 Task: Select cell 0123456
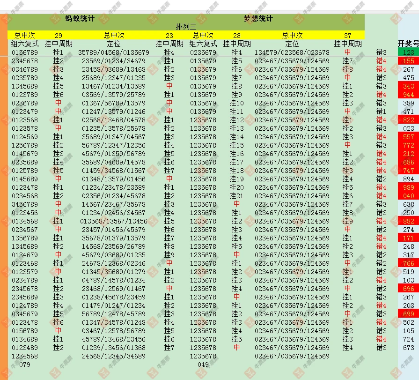click(25, 213)
